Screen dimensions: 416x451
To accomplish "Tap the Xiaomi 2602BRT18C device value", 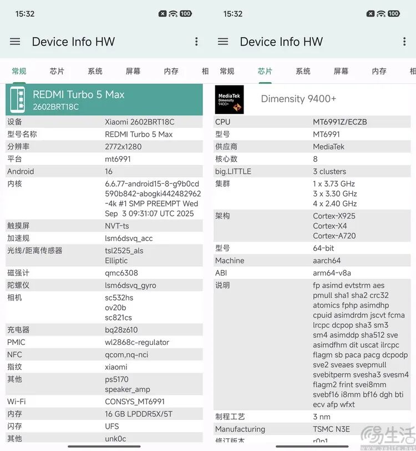I will [140, 122].
